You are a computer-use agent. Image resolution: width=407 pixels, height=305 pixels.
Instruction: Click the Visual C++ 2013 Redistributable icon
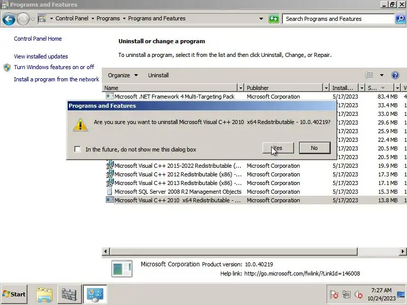[x=110, y=182]
